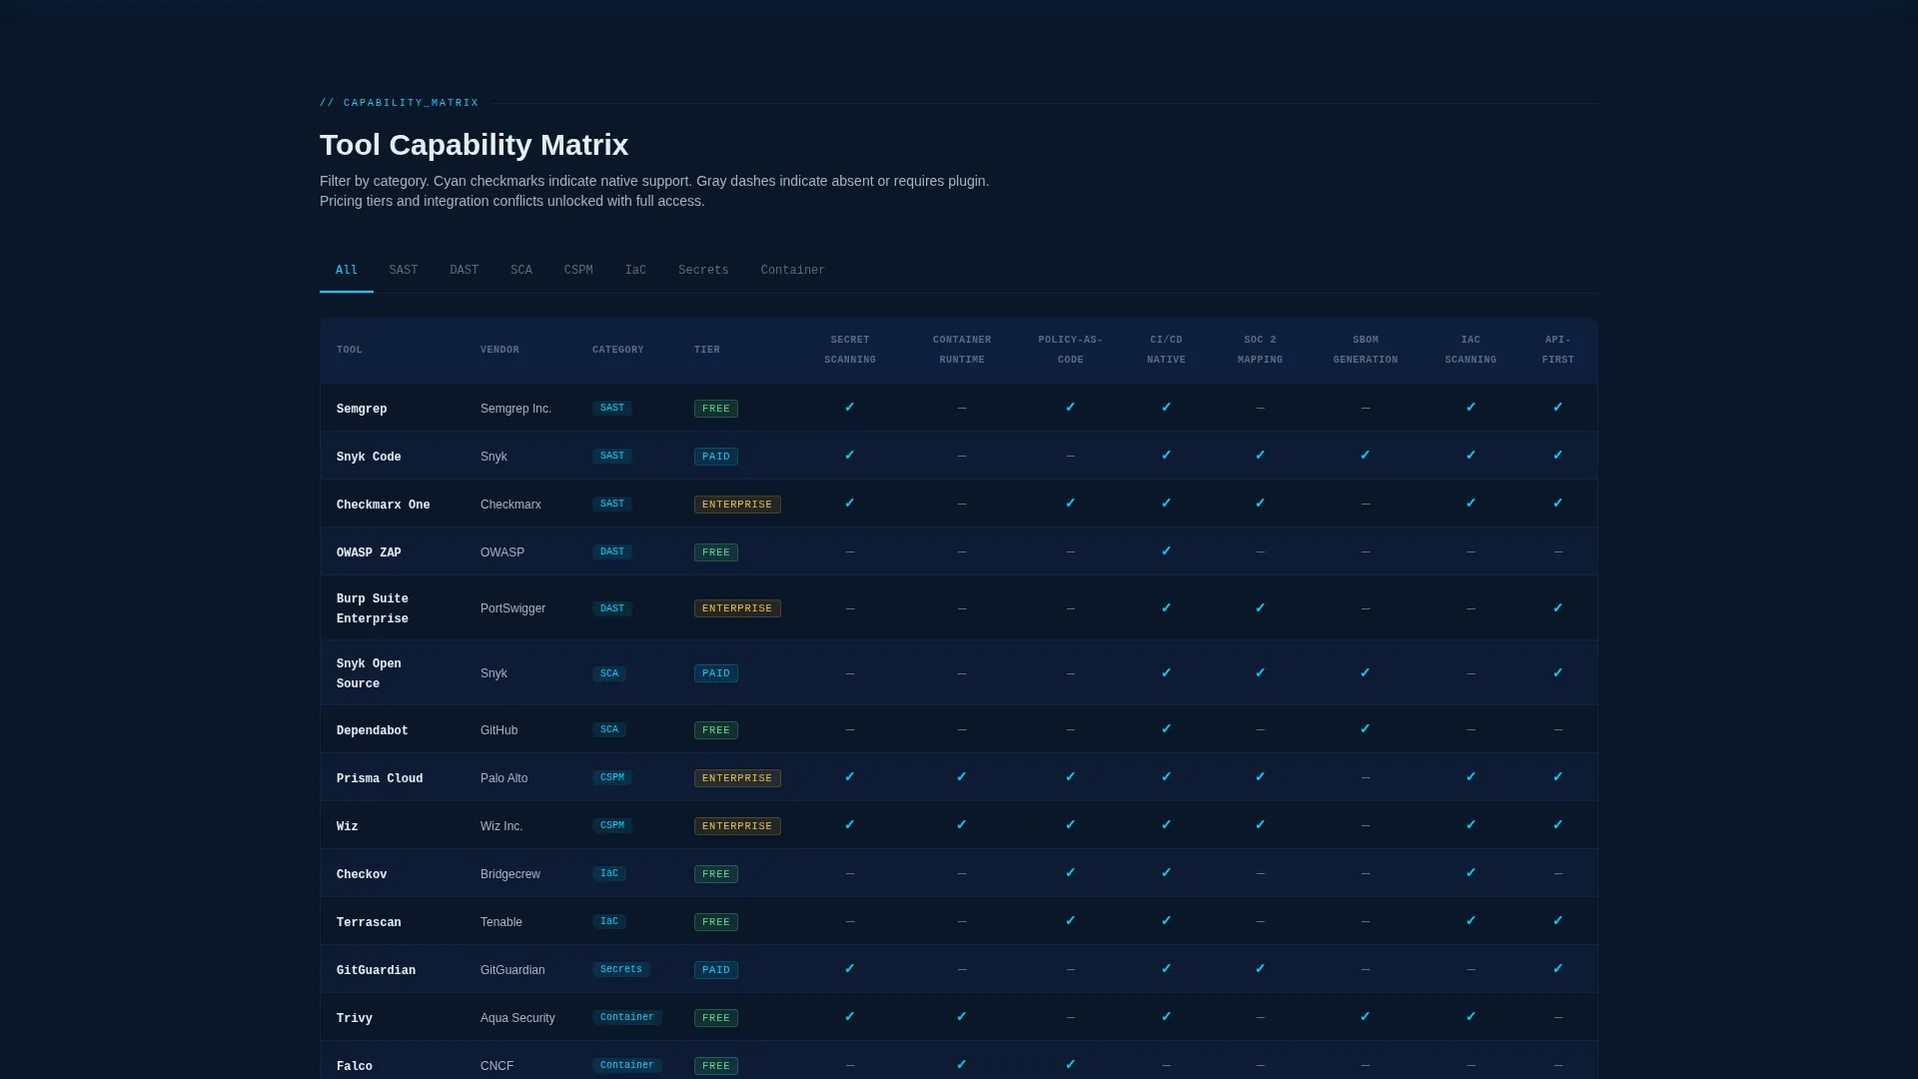
Task: Click the SBOM Generation column header
Action: pos(1366,350)
